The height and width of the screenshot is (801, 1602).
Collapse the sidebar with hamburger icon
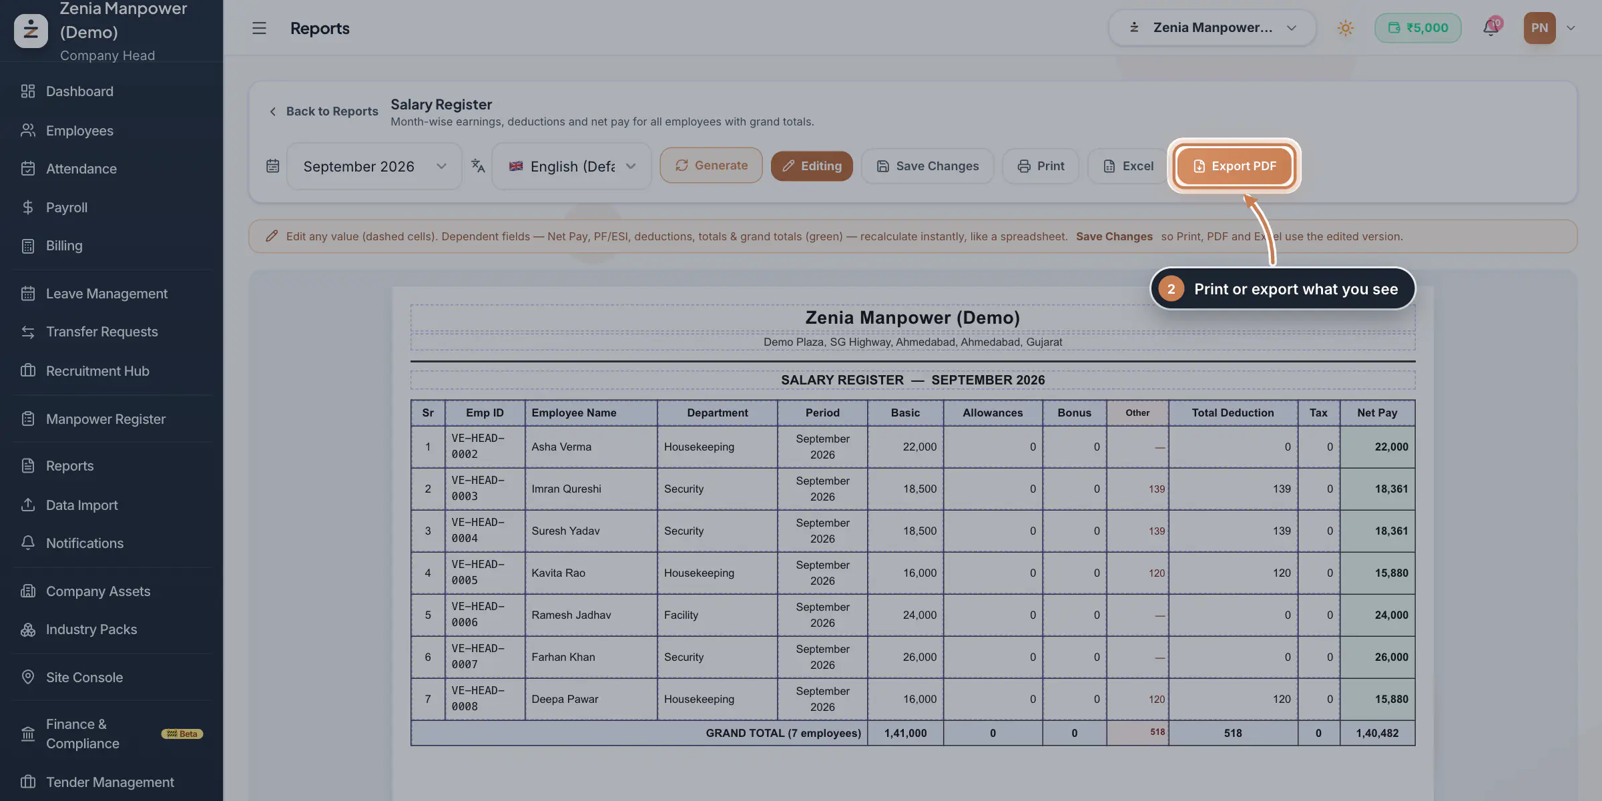(x=259, y=28)
